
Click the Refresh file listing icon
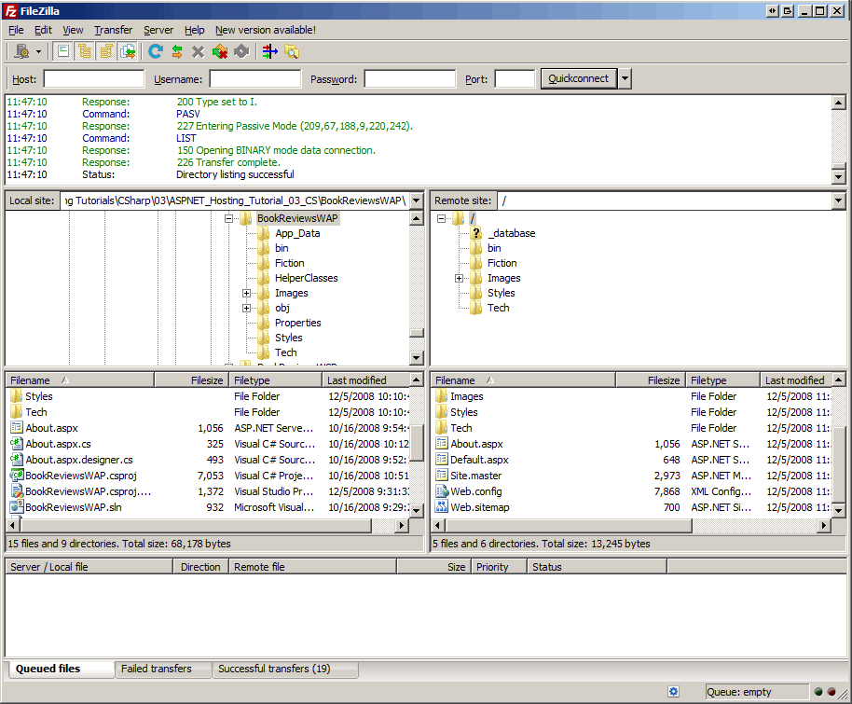[155, 51]
